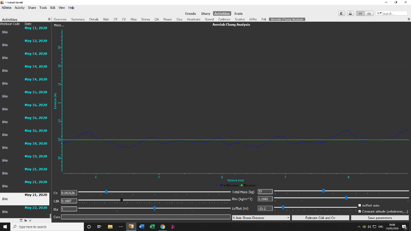Image resolution: width=411 pixels, height=231 pixels.
Task: Disable Constant altitude (velodrome) checkbox
Action: click(360, 211)
